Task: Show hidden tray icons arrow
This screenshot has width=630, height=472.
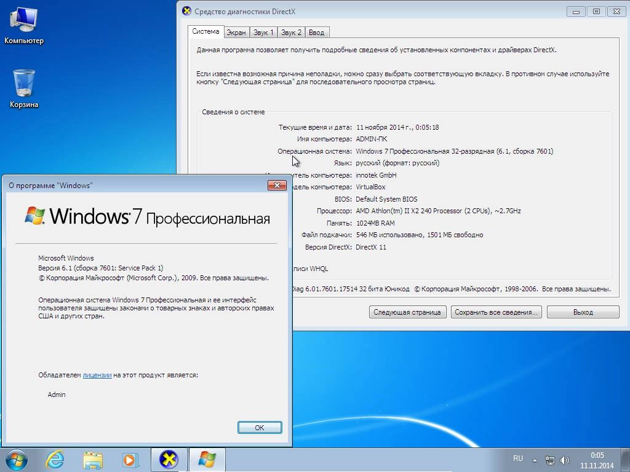Action: pos(535,460)
